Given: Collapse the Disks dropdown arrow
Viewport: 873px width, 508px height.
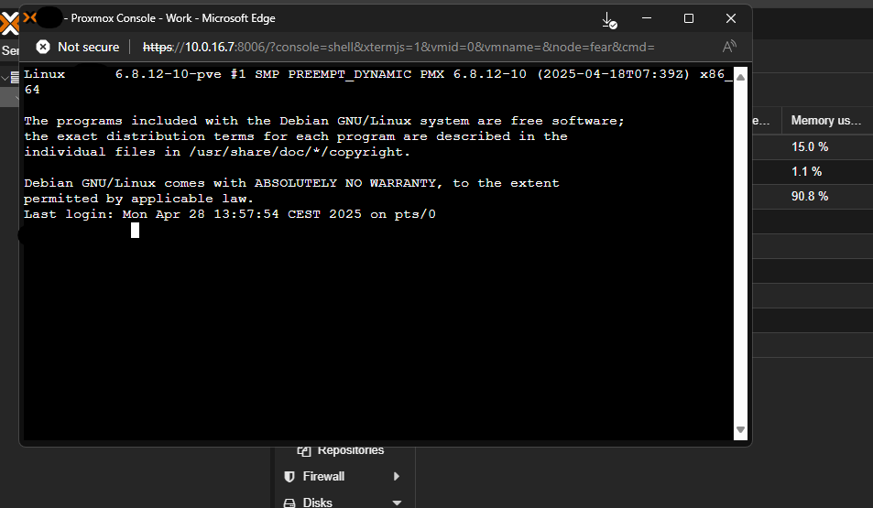Looking at the screenshot, I should (x=397, y=503).
